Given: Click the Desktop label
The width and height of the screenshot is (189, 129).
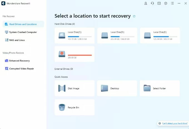Looking at the screenshot, I should tap(115, 88).
